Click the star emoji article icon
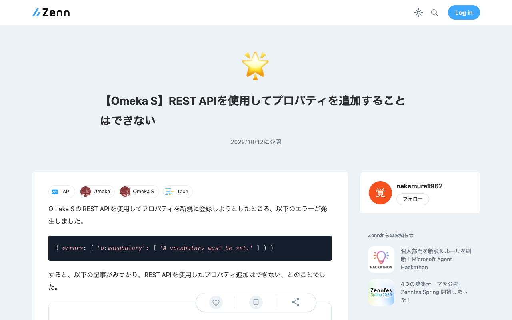The width and height of the screenshot is (512, 320). pyautogui.click(x=255, y=66)
